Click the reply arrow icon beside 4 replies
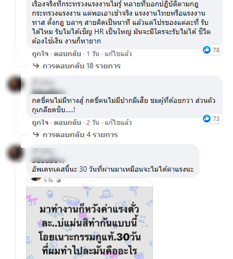233x259 pixels. click(36, 135)
